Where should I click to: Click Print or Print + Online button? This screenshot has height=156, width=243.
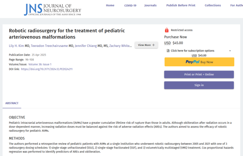(199, 74)
